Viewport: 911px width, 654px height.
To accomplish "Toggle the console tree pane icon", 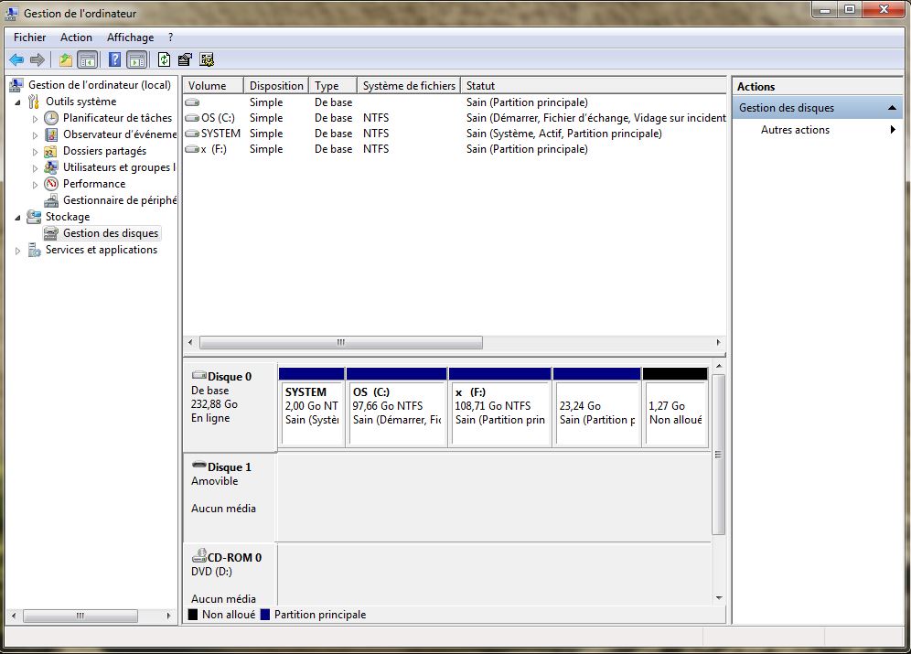I will click(x=87, y=59).
